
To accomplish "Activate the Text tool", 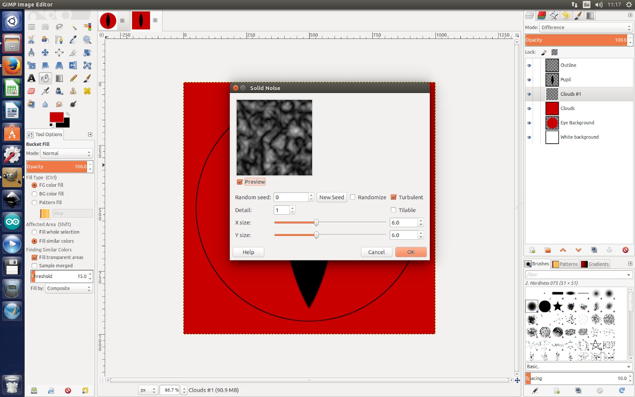I will [x=32, y=78].
